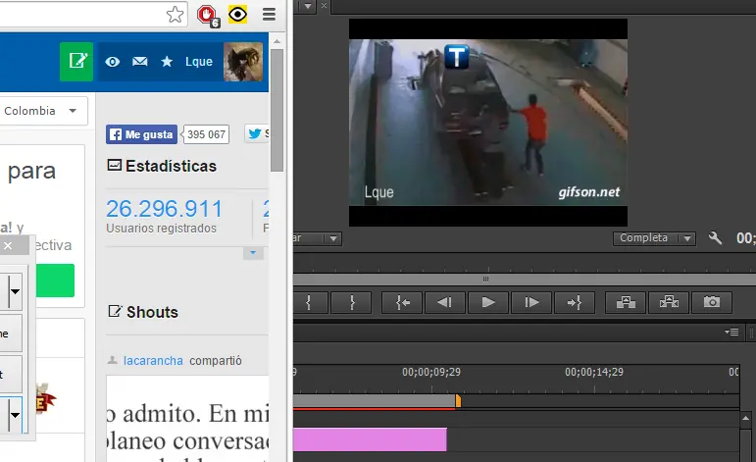Image resolution: width=756 pixels, height=462 pixels.
Task: Expand the Estadísticas section with the blue arrow
Action: click(x=254, y=253)
